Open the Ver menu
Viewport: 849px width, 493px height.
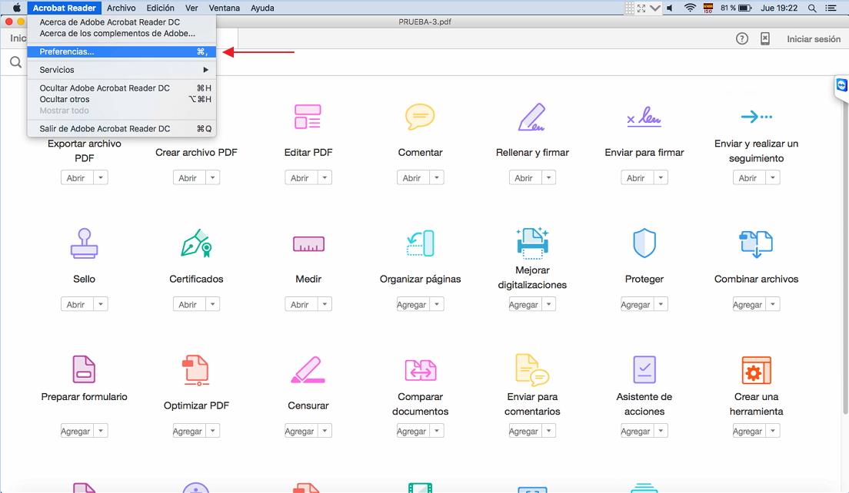pyautogui.click(x=191, y=8)
